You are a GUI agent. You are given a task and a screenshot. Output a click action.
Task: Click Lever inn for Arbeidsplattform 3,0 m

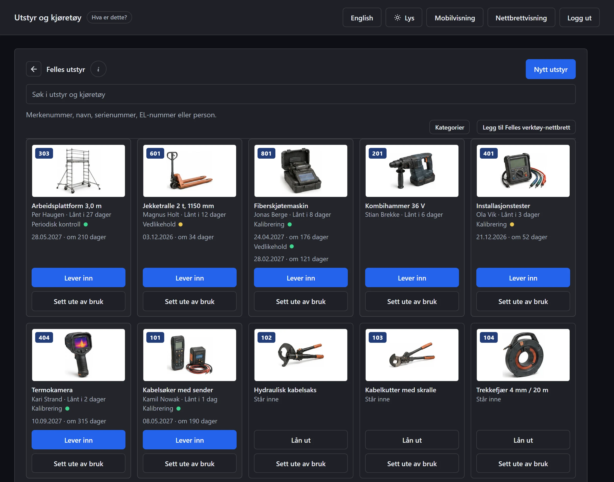click(79, 278)
